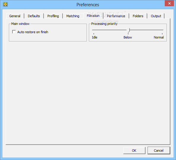Open the Defaults tab
This screenshot has width=176, height=160.
tap(34, 16)
